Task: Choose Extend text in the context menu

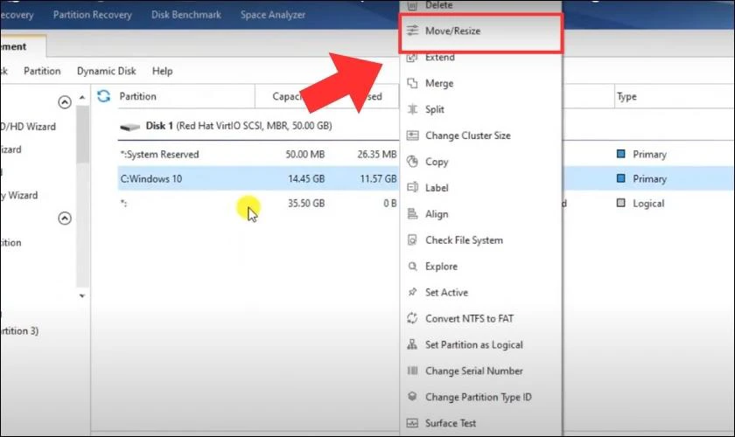Action: tap(439, 57)
